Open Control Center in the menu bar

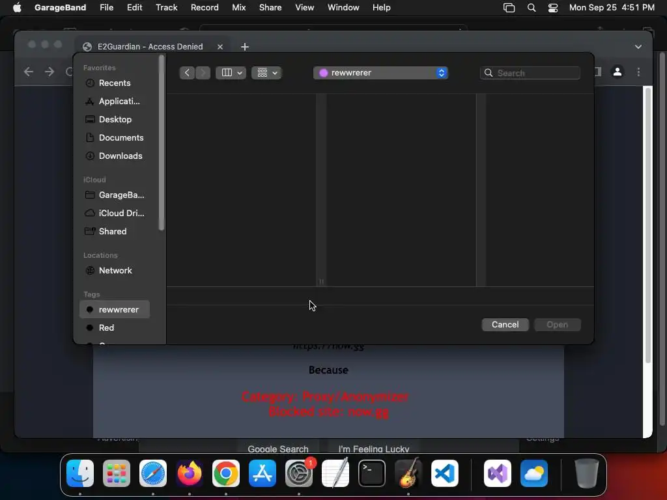552,8
